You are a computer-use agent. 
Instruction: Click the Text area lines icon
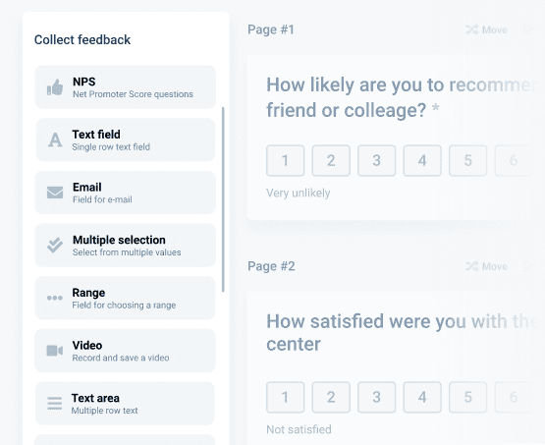point(55,404)
